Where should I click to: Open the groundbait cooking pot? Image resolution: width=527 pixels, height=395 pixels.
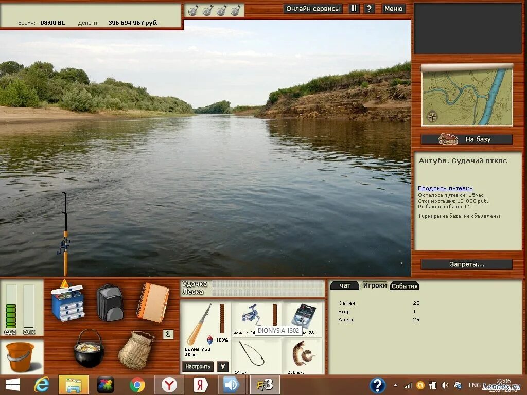tap(89, 348)
